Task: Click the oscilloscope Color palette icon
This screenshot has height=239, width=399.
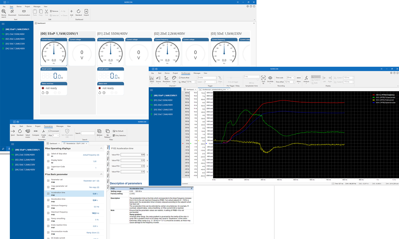Action: coord(174,78)
